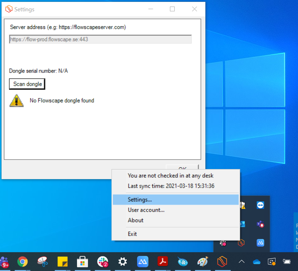Click 'Dongle serial number: N/A' label

point(39,71)
